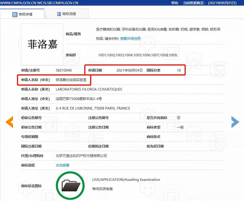Viewport: 244px width, 201px height.
Task: Select application number 58210040
Action: (x=64, y=70)
